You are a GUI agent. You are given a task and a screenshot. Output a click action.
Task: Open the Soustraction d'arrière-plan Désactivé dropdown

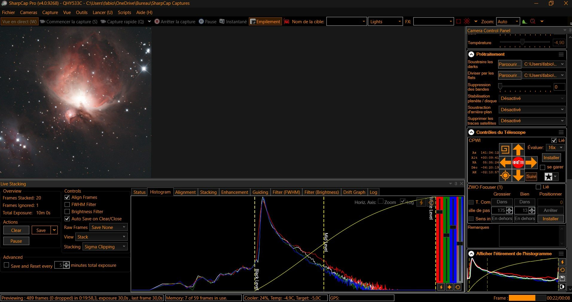pos(532,110)
